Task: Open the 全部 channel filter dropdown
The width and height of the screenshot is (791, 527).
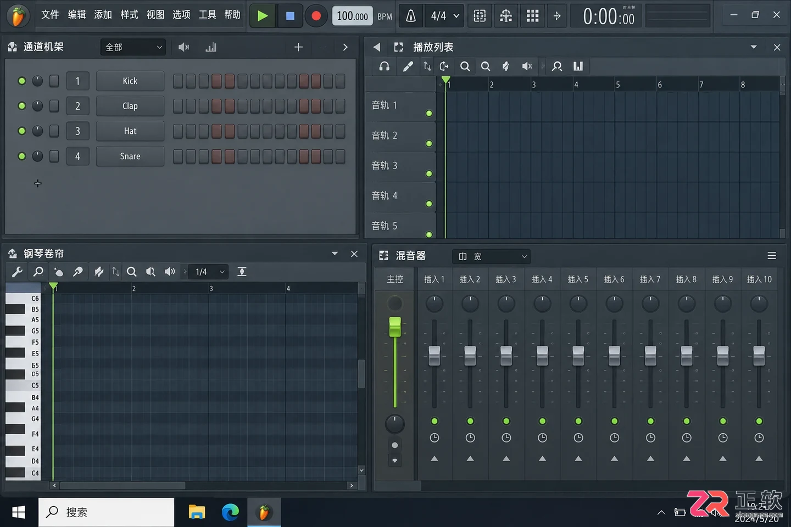Action: pyautogui.click(x=133, y=47)
